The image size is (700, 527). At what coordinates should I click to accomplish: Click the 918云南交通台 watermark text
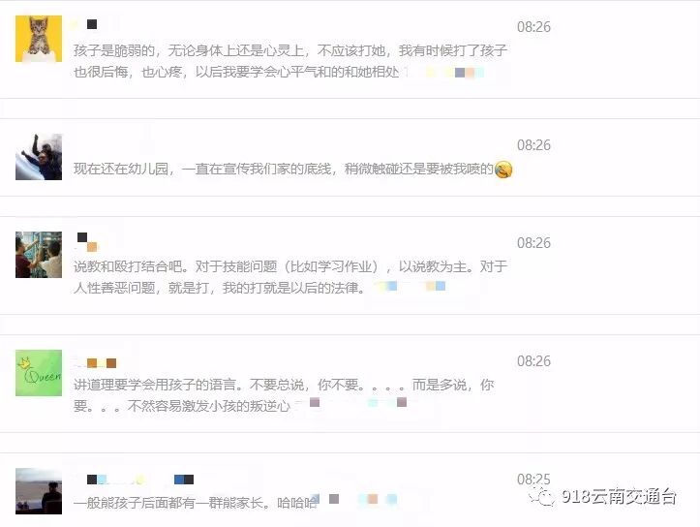620,496
